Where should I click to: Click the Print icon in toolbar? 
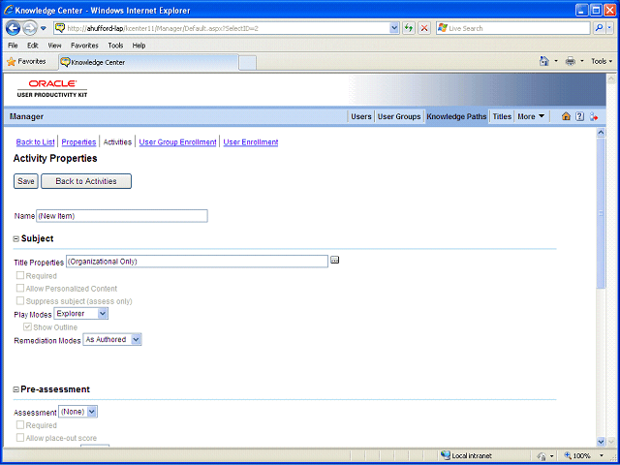(571, 61)
